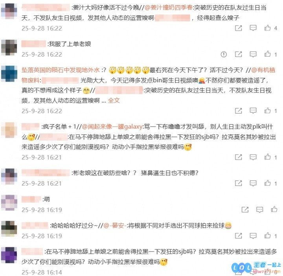Open mention @闻起来像一罐galaxy
The height and width of the screenshot is (276, 283).
click(112, 127)
